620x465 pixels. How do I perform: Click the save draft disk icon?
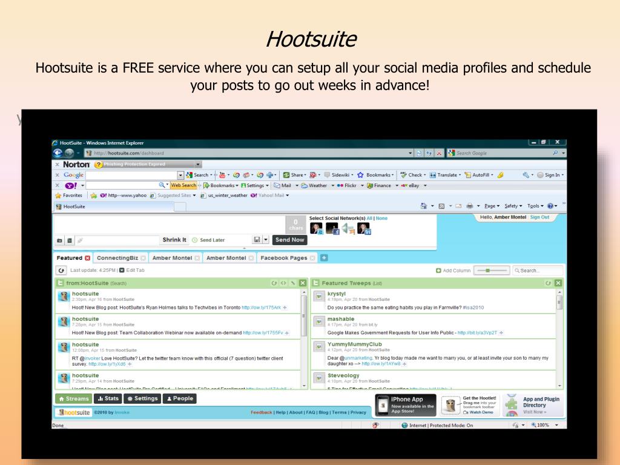click(x=257, y=240)
